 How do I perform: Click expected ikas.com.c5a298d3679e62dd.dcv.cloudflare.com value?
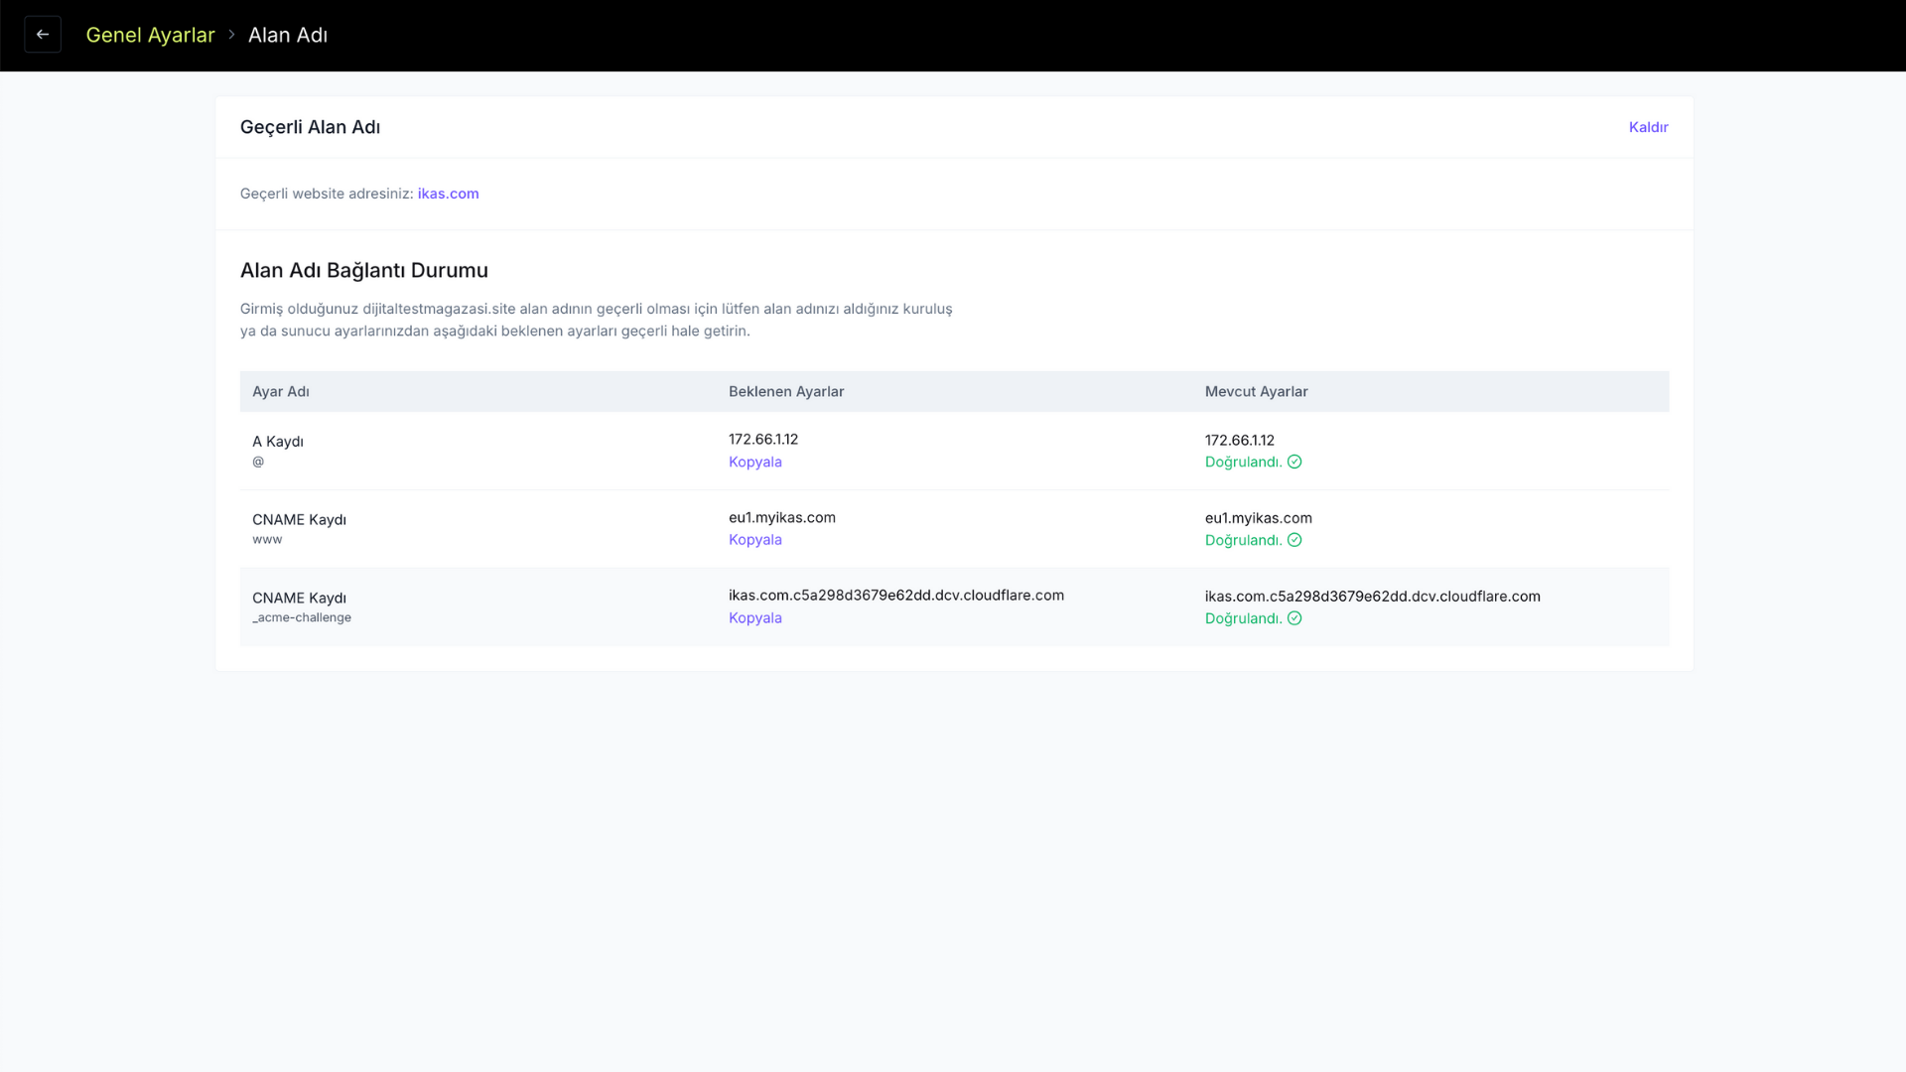tap(895, 596)
